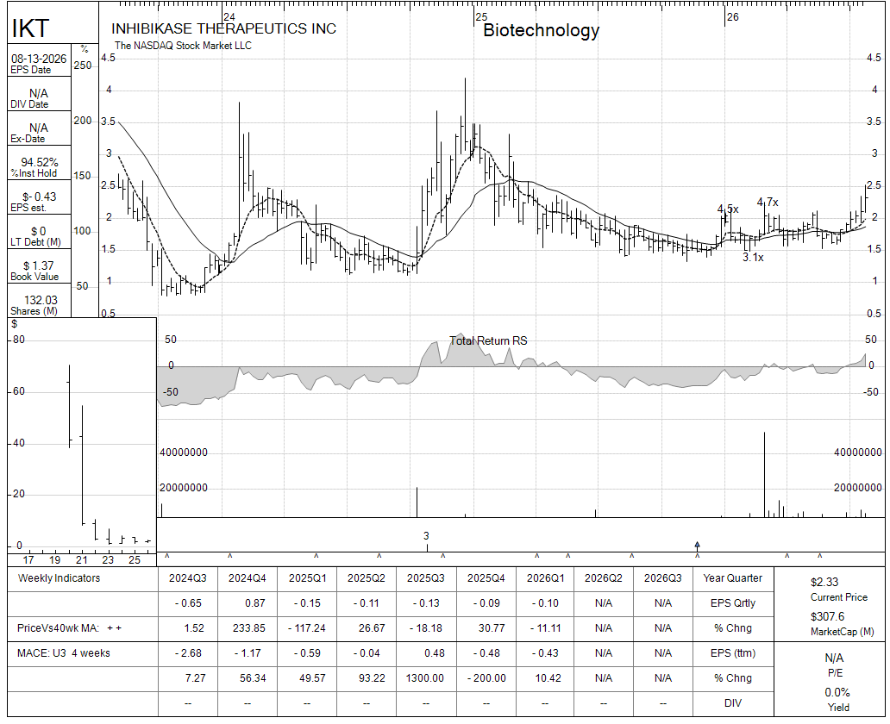
Task: Click the '3' event marker under the volume panel
Action: [426, 535]
